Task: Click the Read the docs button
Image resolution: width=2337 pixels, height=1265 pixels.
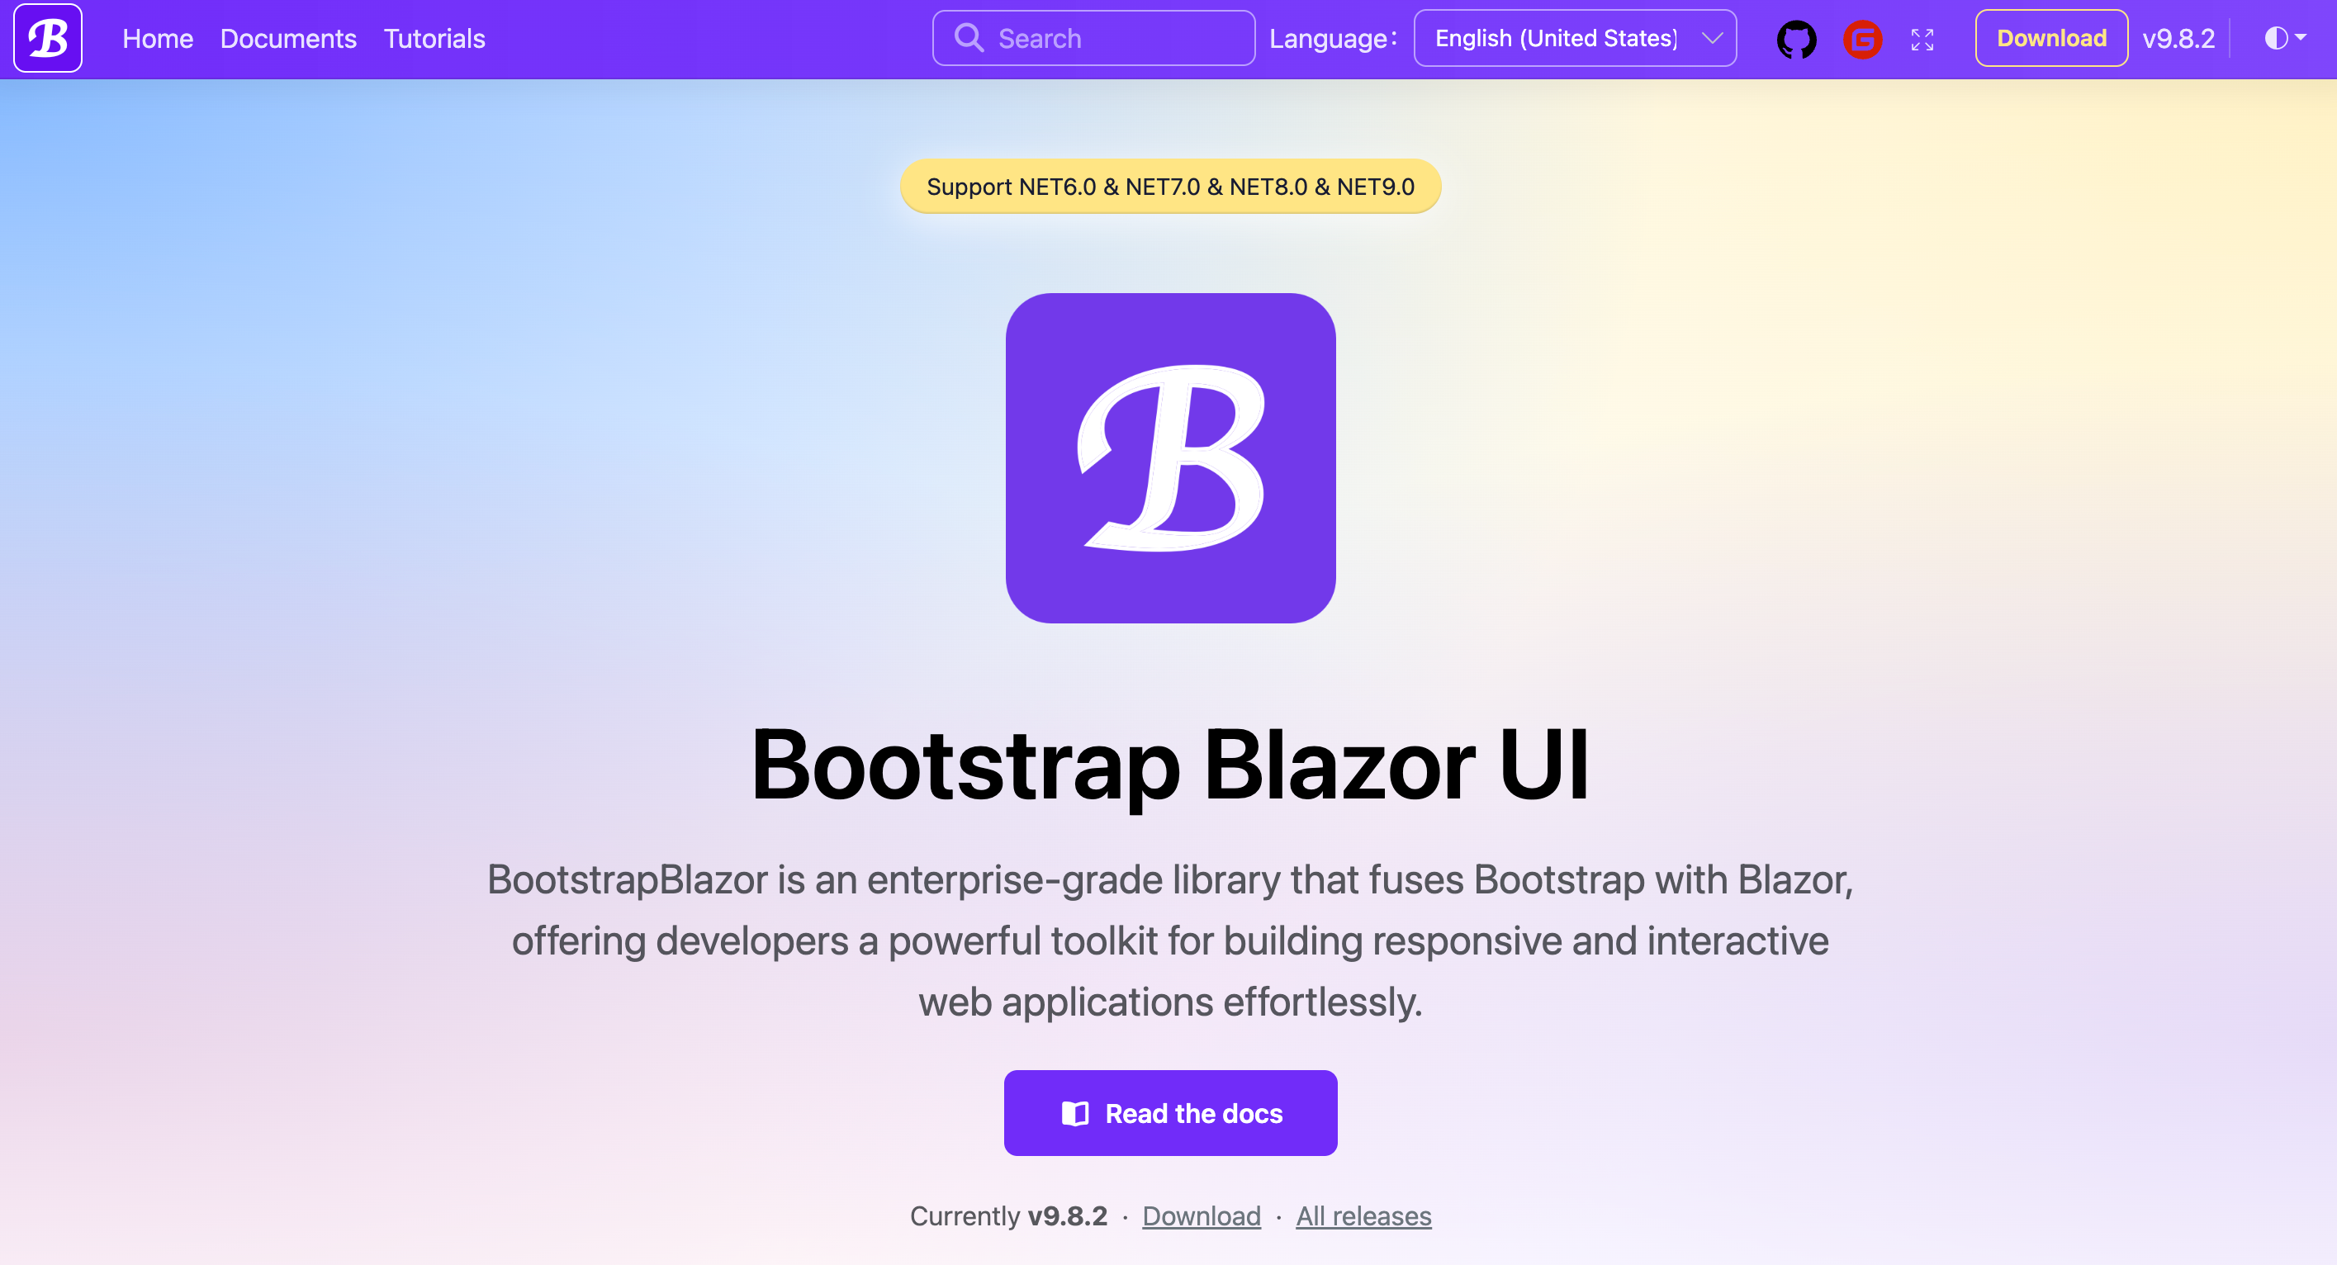Action: pos(1170,1113)
